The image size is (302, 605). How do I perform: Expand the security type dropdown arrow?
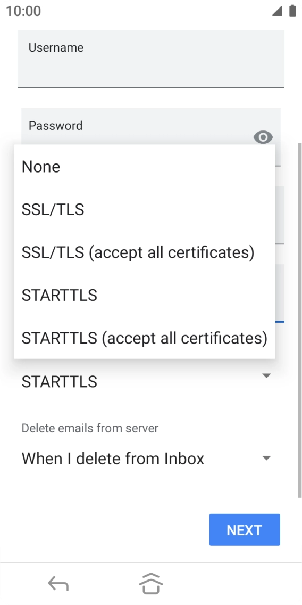266,375
